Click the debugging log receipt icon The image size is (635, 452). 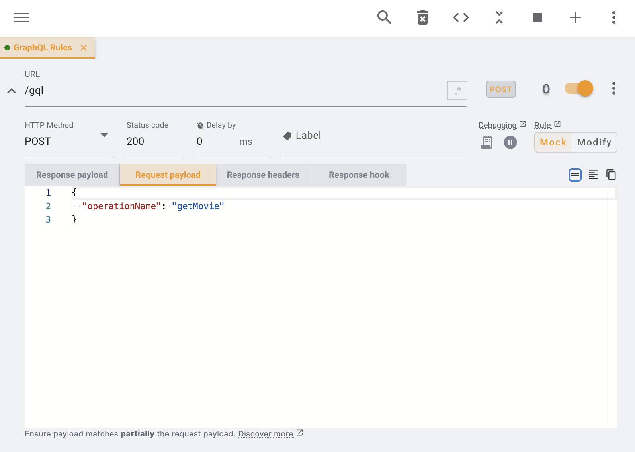click(x=487, y=142)
